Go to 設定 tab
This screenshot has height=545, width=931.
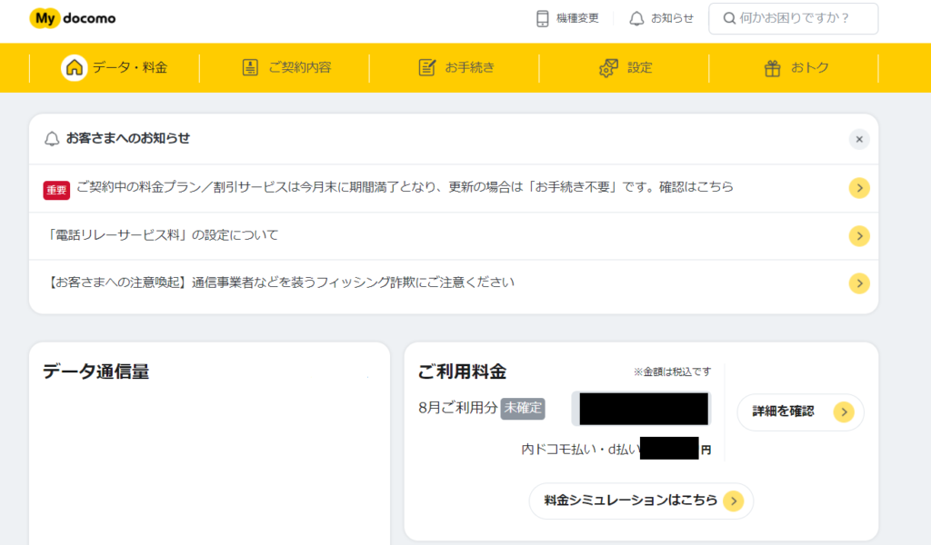[624, 67]
